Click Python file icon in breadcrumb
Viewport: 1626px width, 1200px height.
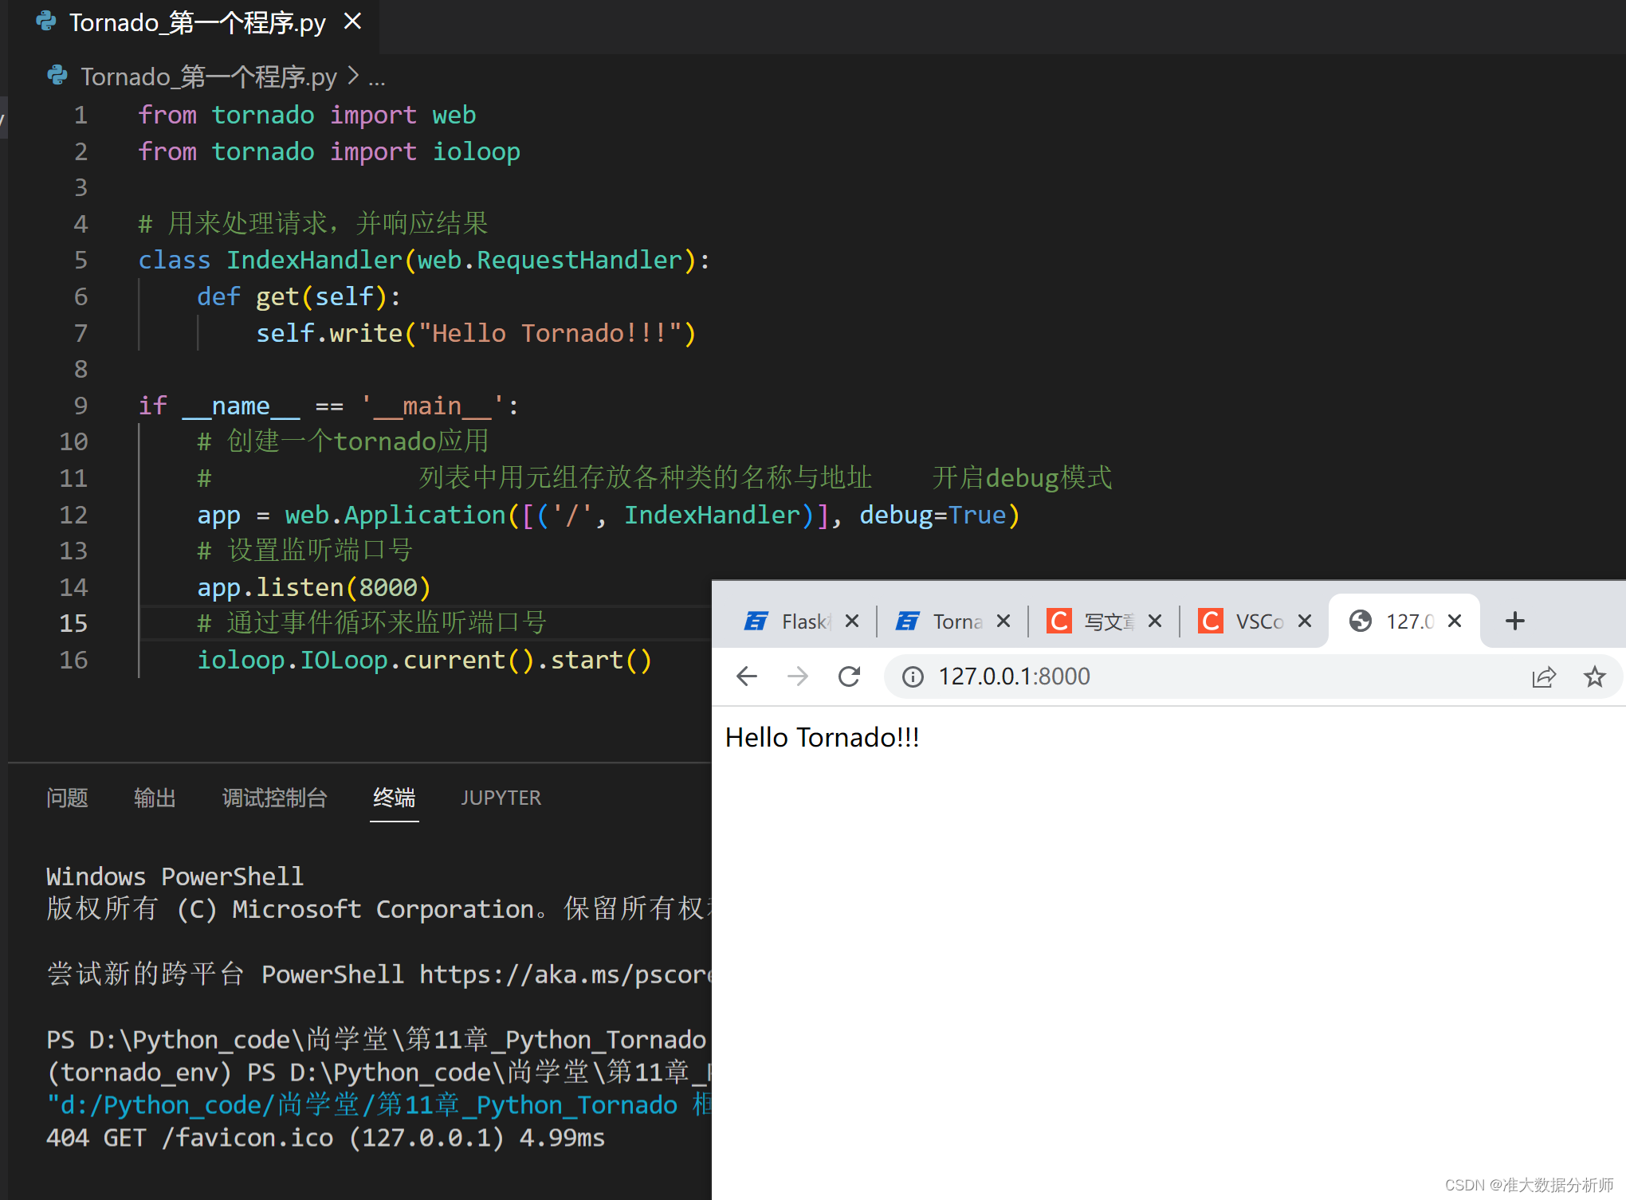(x=57, y=76)
